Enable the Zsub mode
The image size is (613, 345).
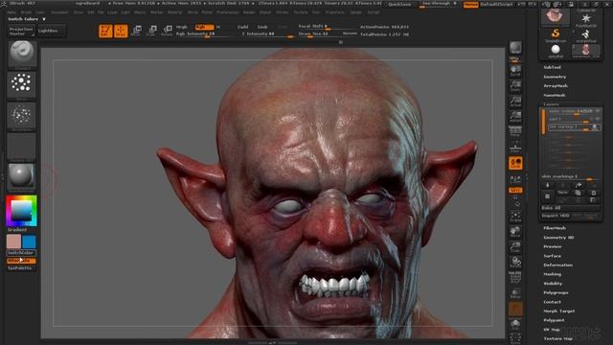[262, 27]
